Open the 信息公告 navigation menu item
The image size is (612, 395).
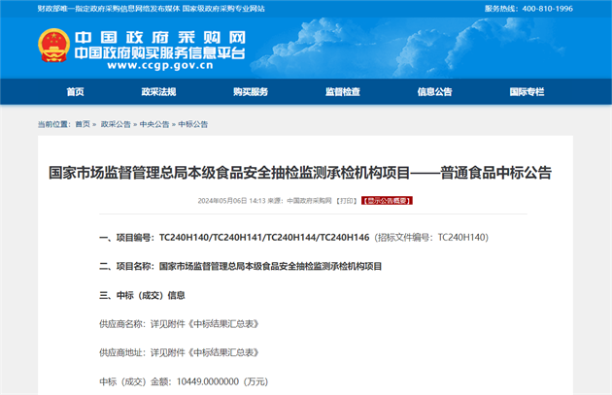[x=434, y=92]
